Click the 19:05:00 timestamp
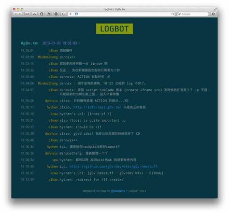The image size is (229, 214). 28,100
